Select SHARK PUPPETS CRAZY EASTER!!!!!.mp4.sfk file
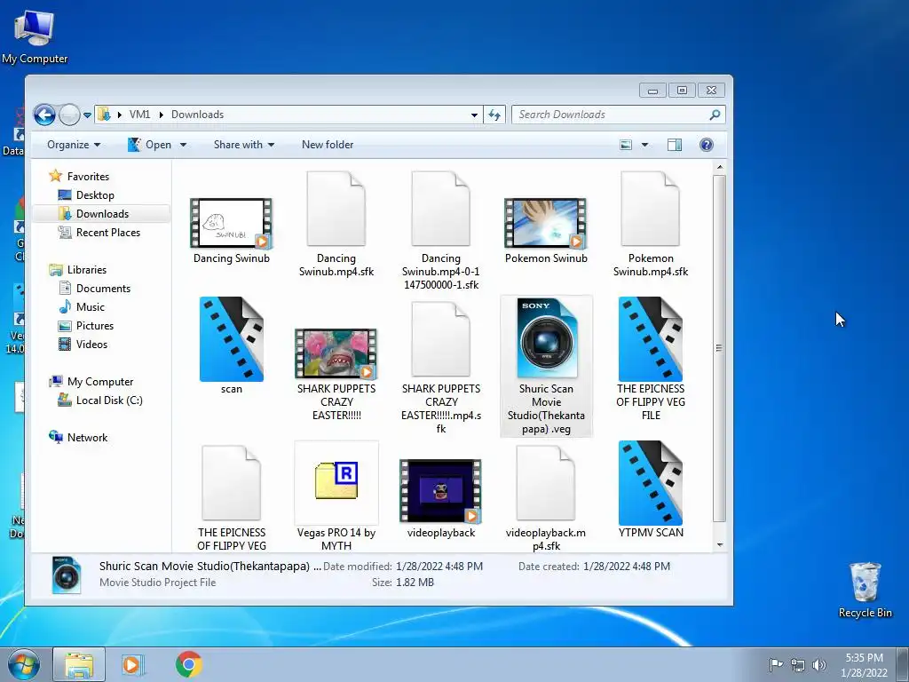 pyautogui.click(x=441, y=367)
